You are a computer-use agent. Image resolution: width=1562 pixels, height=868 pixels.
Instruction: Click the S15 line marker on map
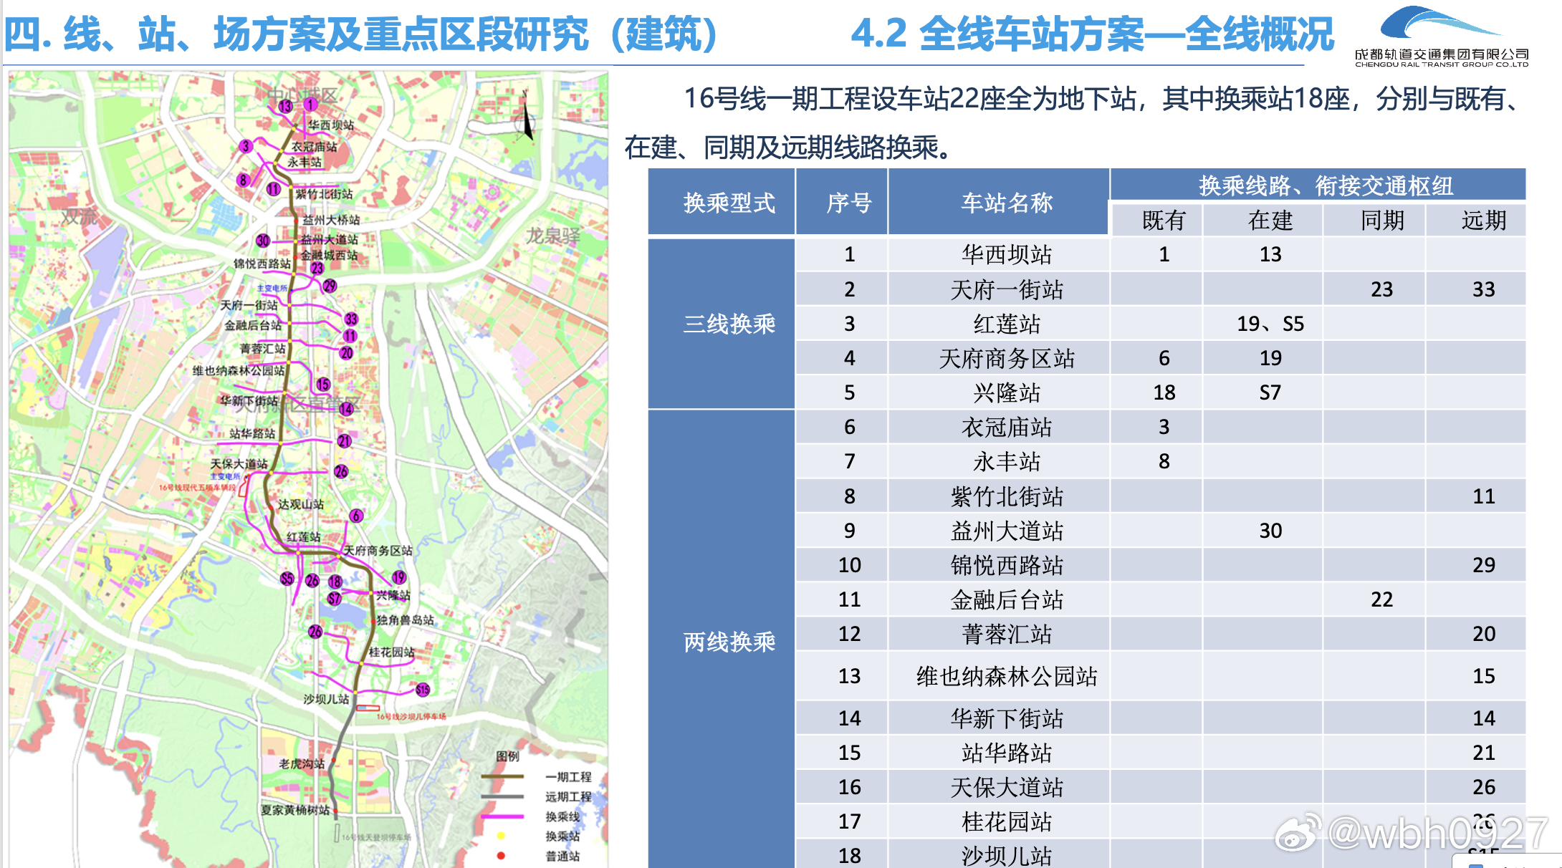[x=423, y=690]
